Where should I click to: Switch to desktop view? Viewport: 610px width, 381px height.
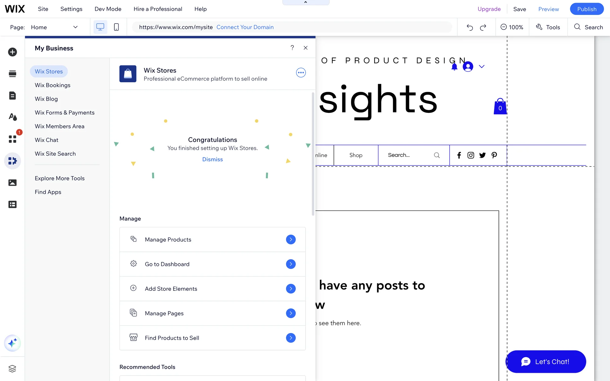(x=100, y=27)
